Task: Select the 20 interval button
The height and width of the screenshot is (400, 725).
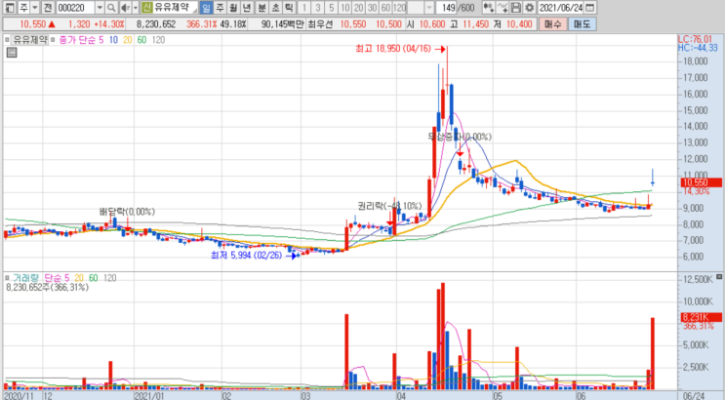Action: [x=358, y=8]
